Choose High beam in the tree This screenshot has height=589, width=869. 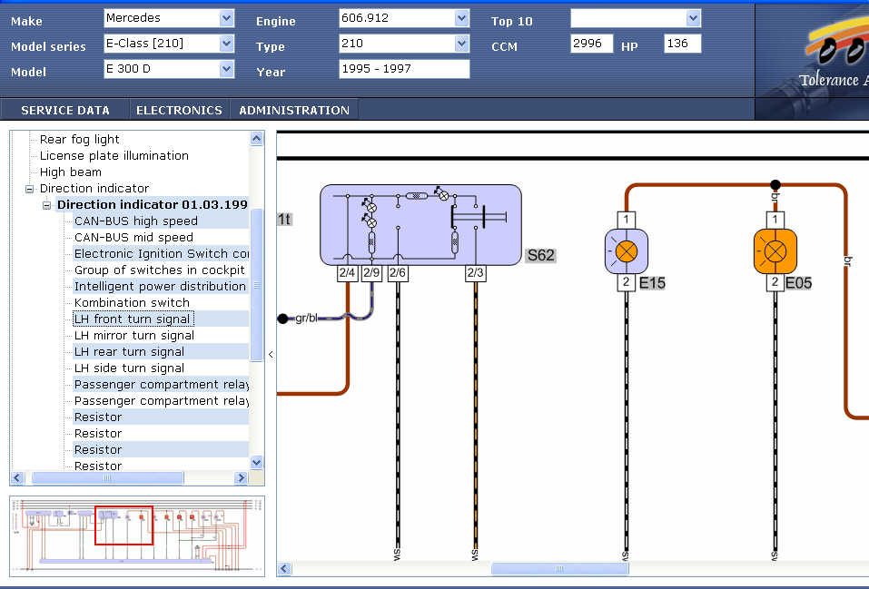click(x=71, y=172)
